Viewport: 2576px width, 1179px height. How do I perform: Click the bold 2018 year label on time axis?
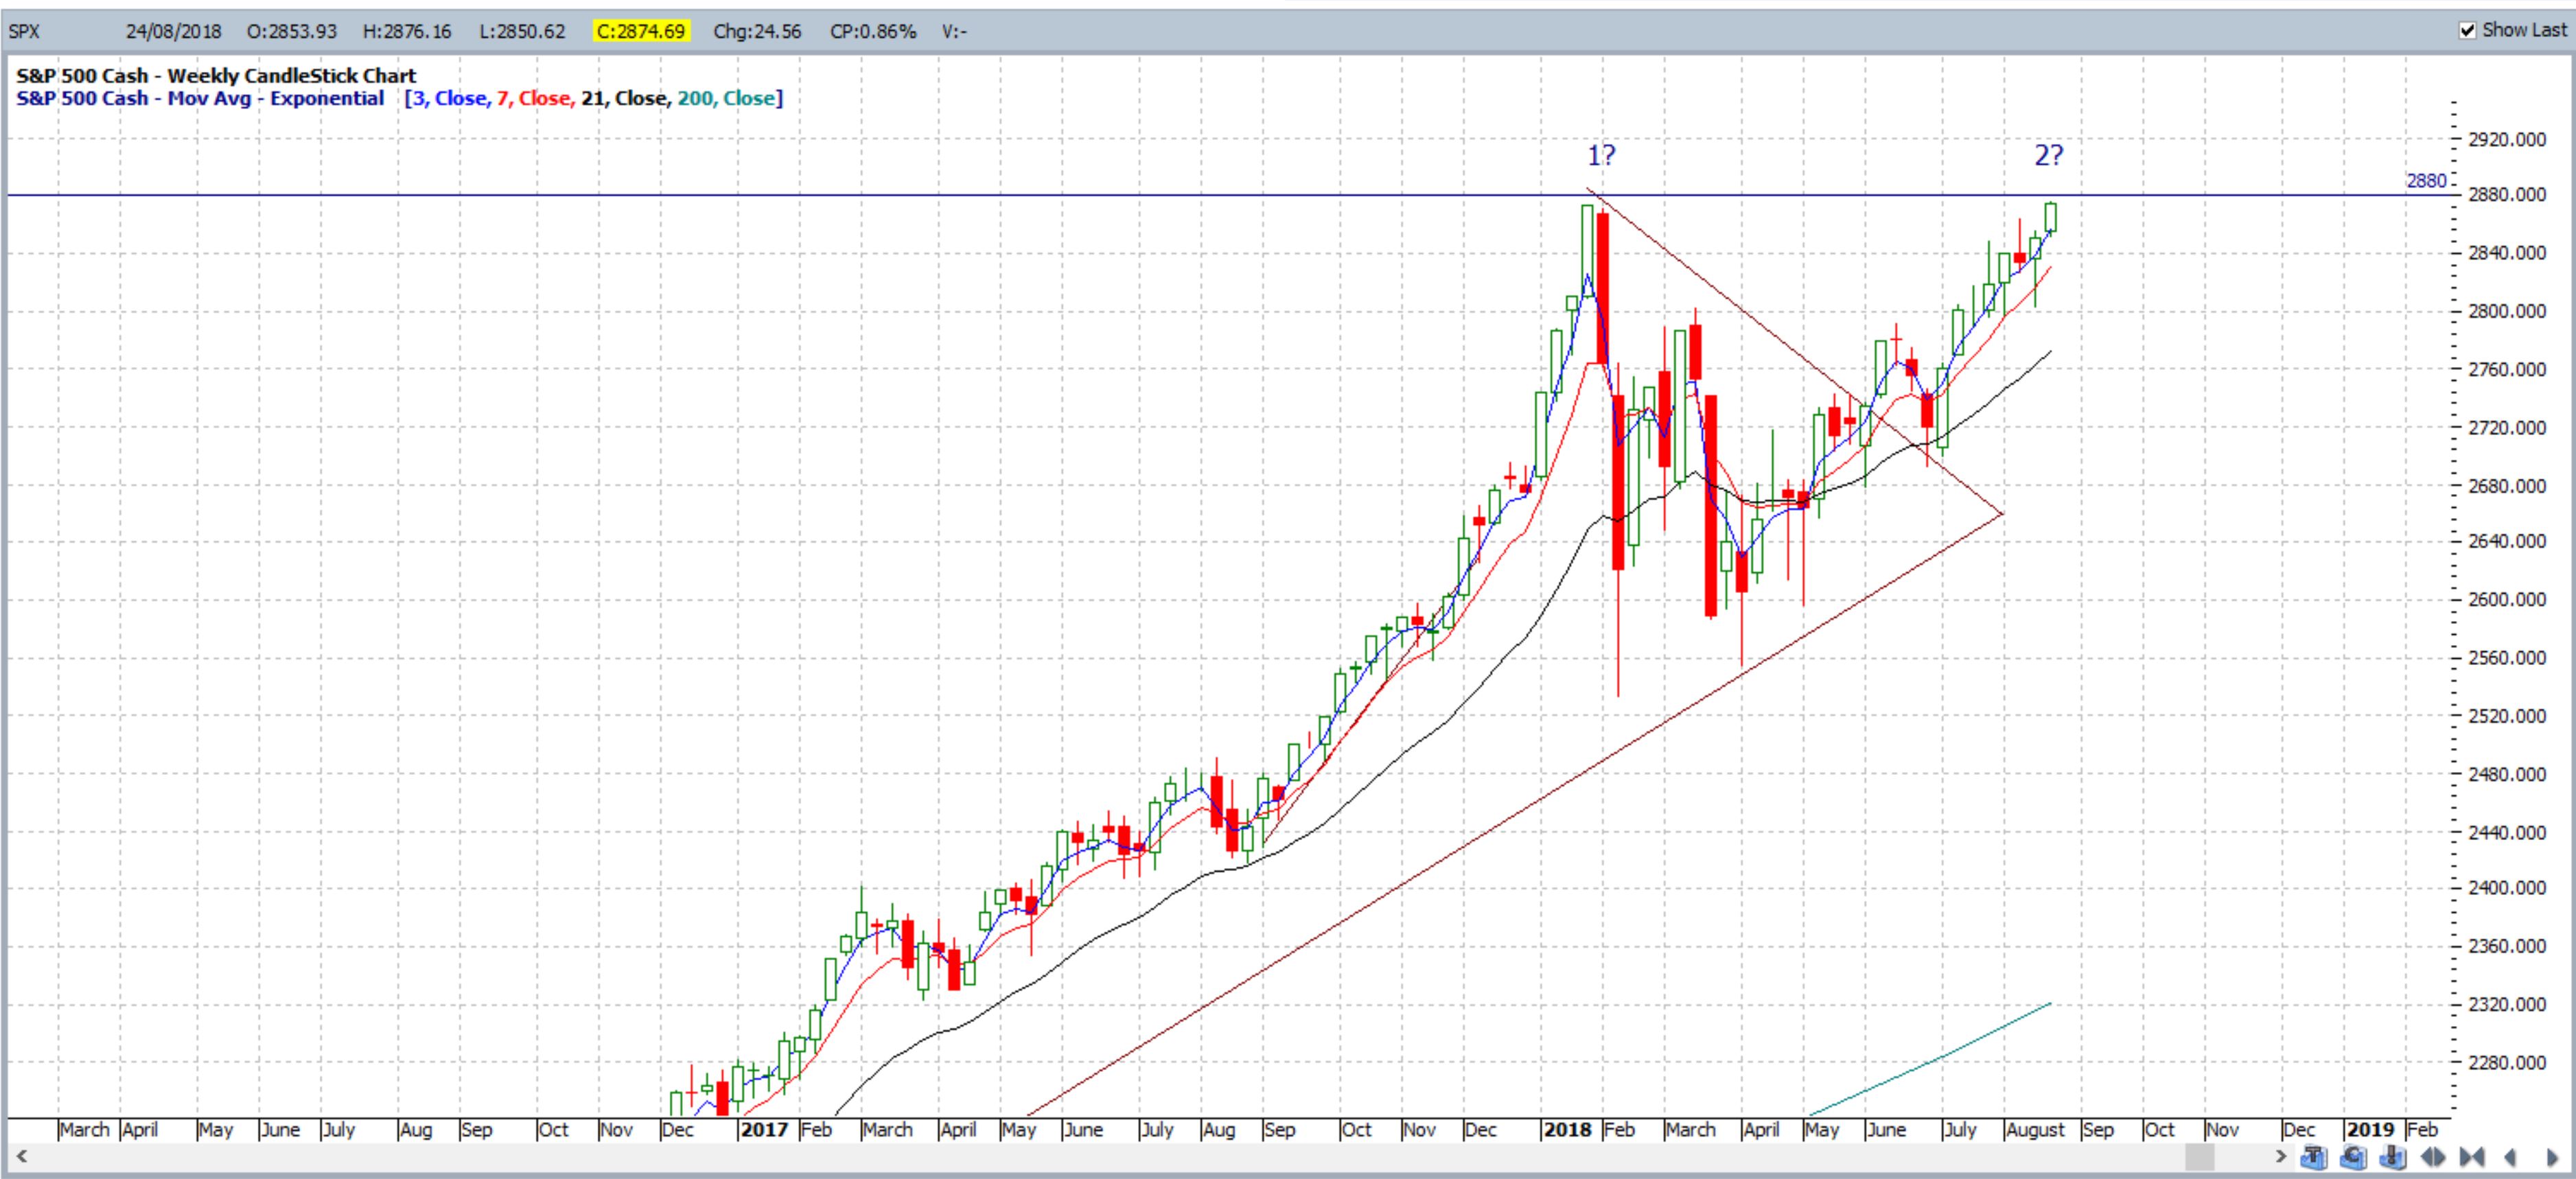[1567, 1130]
